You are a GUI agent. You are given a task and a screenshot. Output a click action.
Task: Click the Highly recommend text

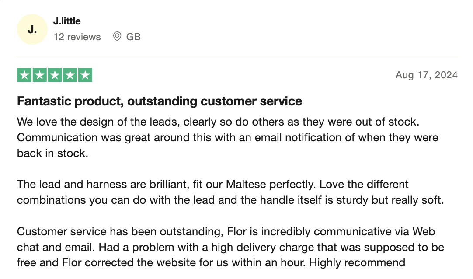coord(357,263)
